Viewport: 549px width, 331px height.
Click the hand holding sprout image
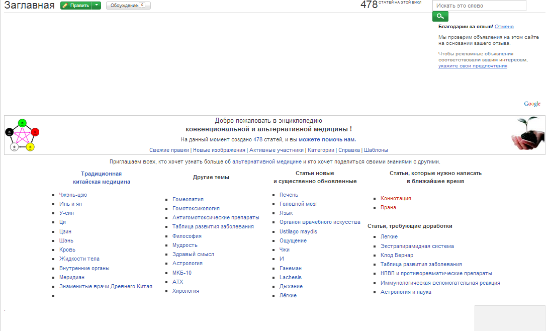pyautogui.click(x=528, y=134)
